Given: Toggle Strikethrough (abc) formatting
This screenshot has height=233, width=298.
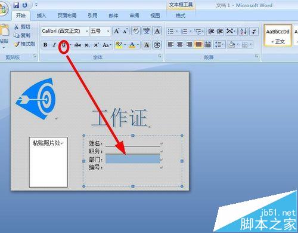Looking at the screenshot, I should pos(77,45).
